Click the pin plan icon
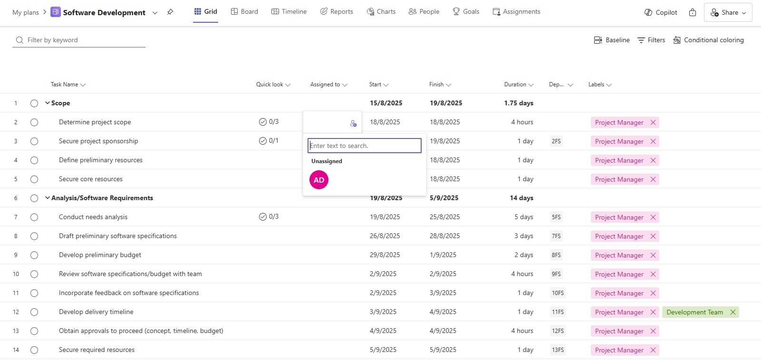 tap(170, 12)
